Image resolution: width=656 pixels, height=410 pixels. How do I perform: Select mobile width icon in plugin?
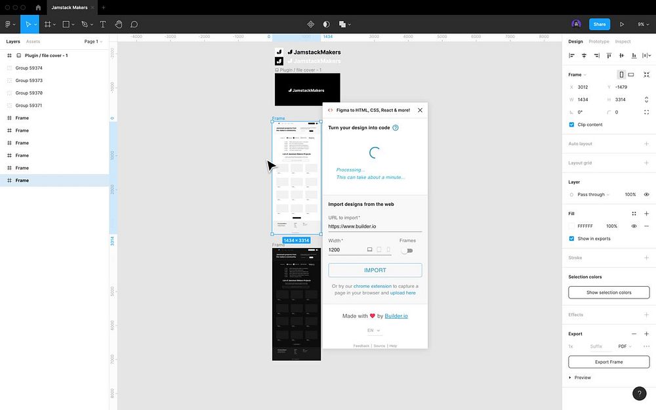click(x=388, y=249)
